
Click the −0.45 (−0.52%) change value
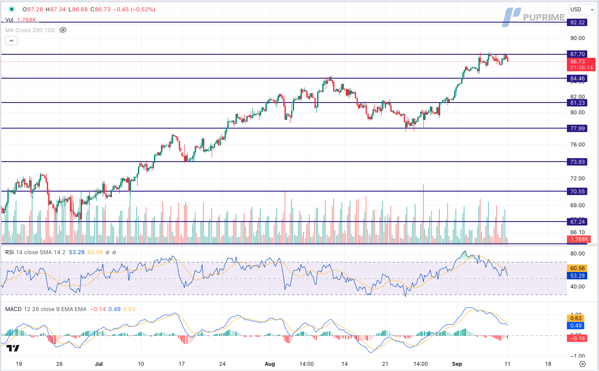[x=134, y=9]
